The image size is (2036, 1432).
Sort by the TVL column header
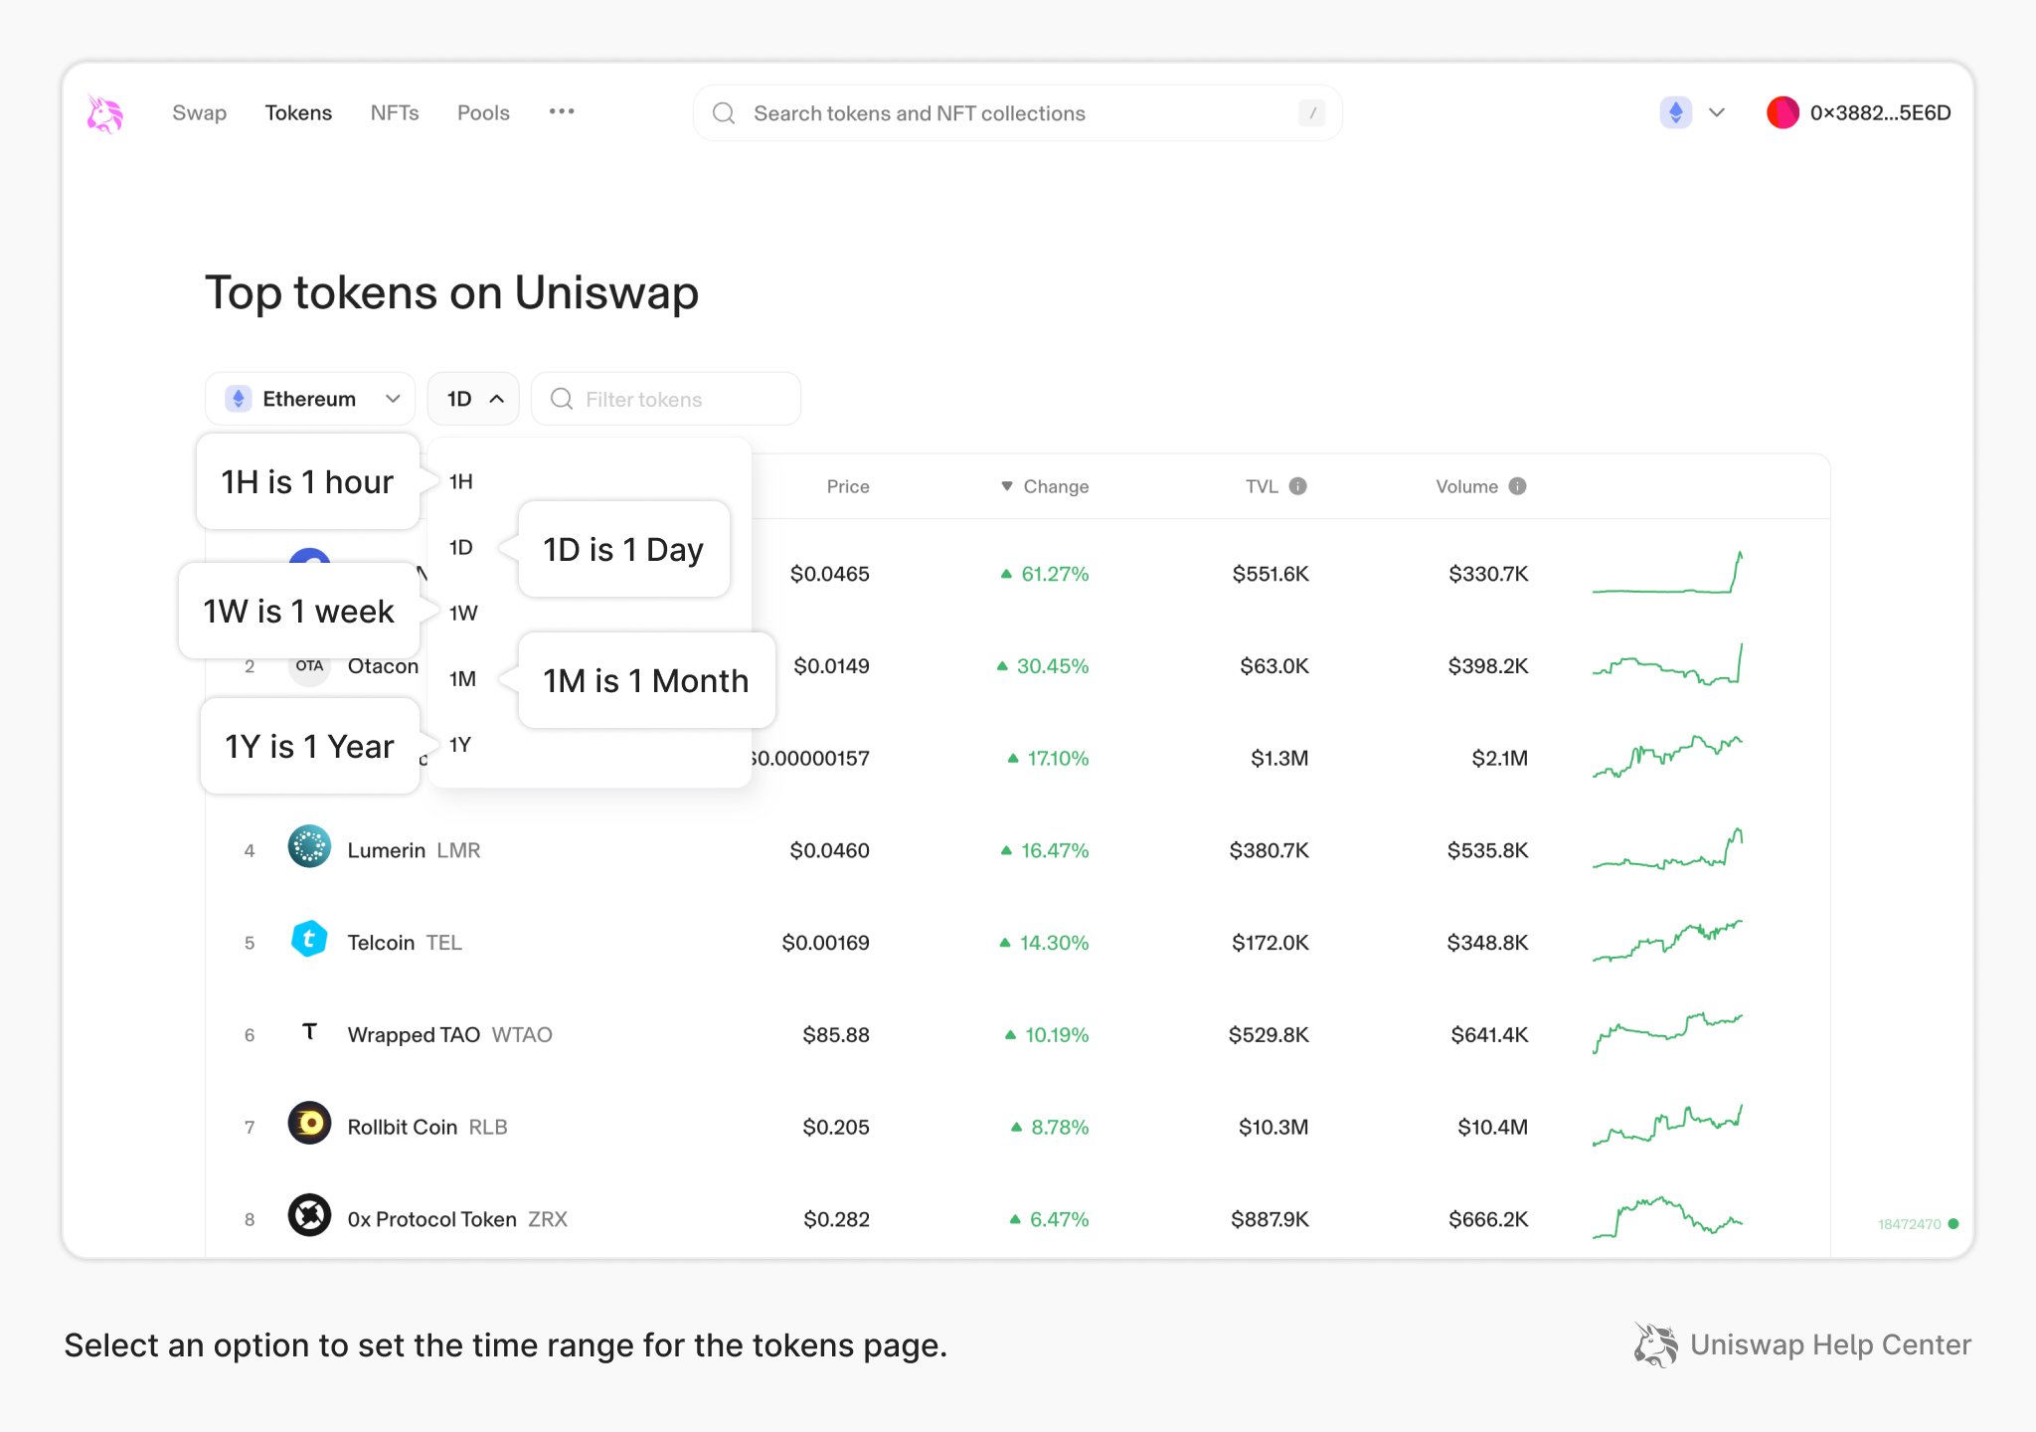click(x=1262, y=486)
